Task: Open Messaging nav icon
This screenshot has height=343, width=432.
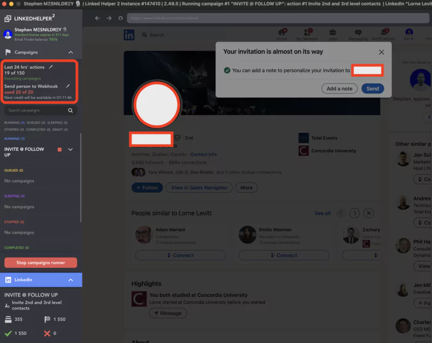Action: pos(358,35)
